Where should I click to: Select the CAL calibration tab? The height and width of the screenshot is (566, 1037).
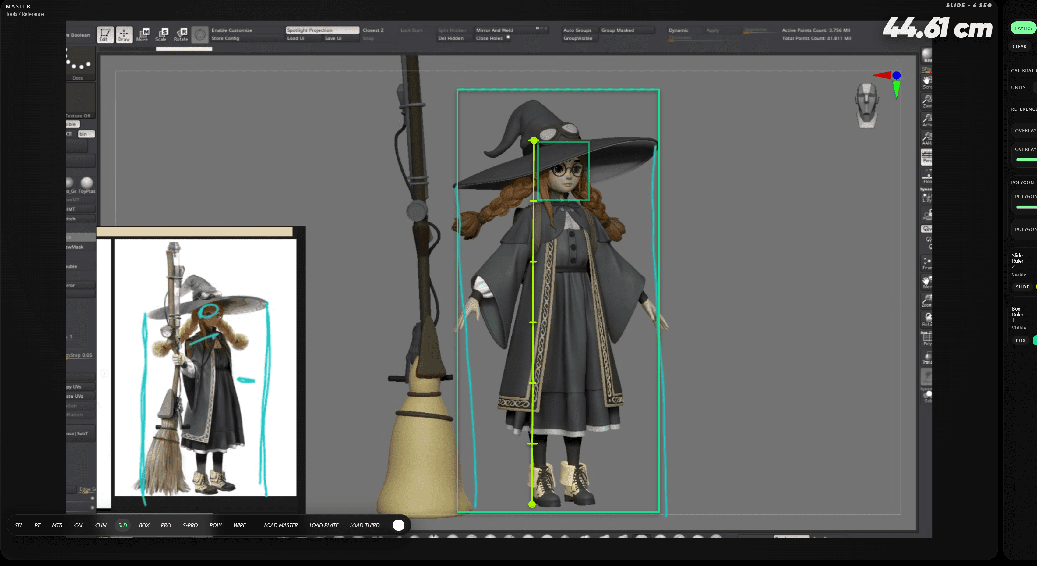[79, 525]
